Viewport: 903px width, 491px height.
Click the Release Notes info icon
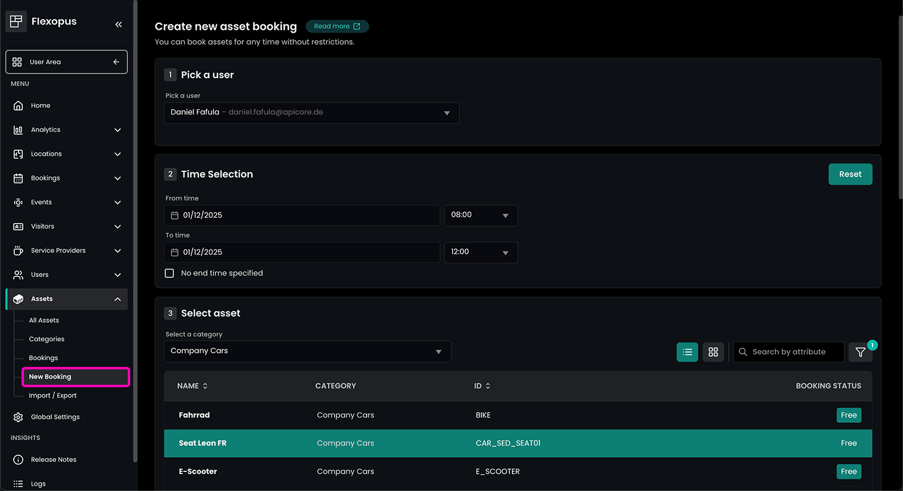(19, 459)
